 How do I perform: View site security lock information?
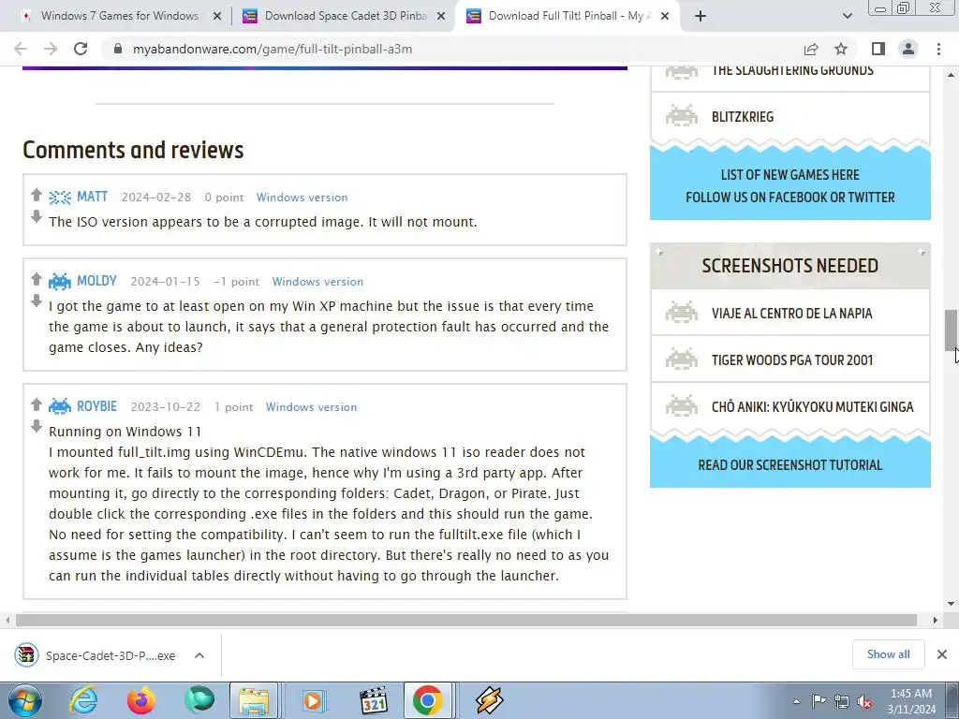point(118,49)
